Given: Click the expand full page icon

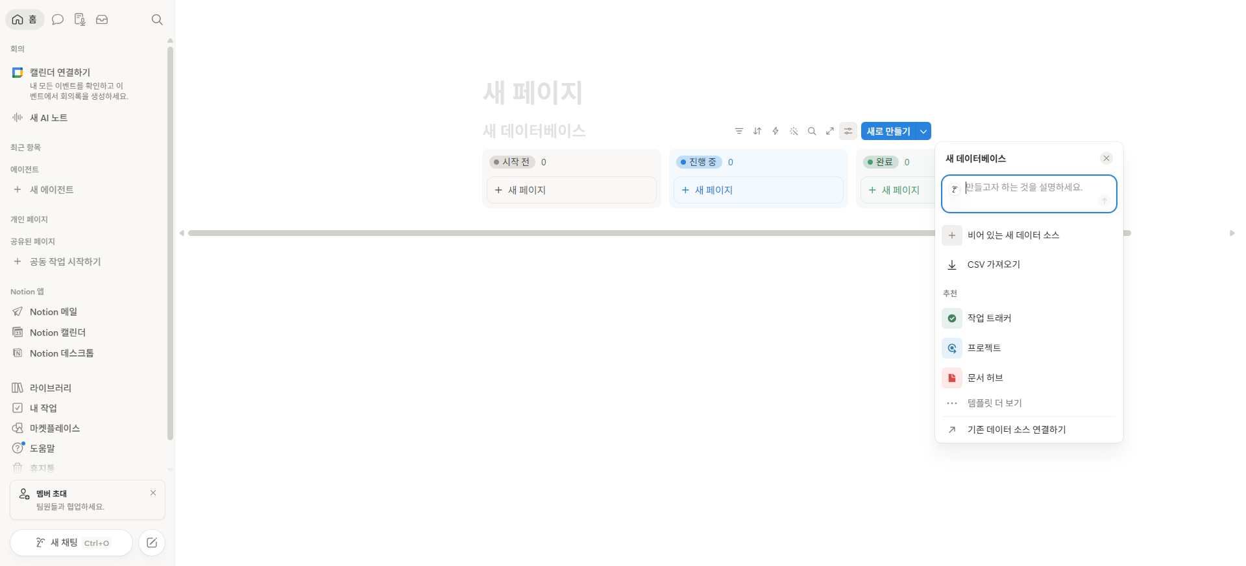Looking at the screenshot, I should point(830,131).
